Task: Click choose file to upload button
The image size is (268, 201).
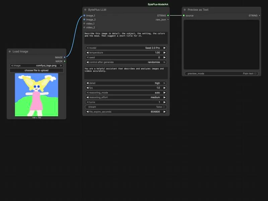Action: click(x=37, y=70)
